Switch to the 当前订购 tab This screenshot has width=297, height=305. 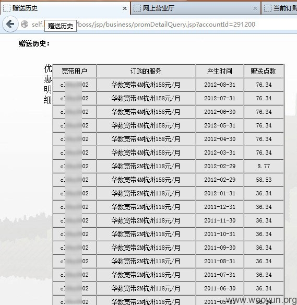279,8
